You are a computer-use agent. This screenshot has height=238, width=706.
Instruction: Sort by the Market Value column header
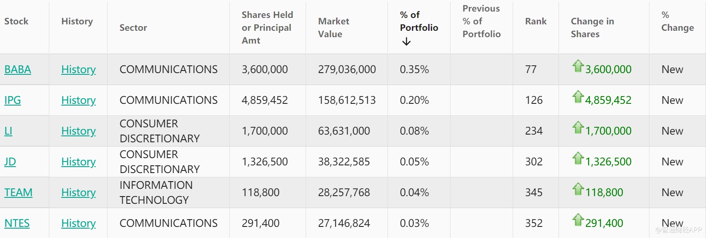(x=333, y=28)
